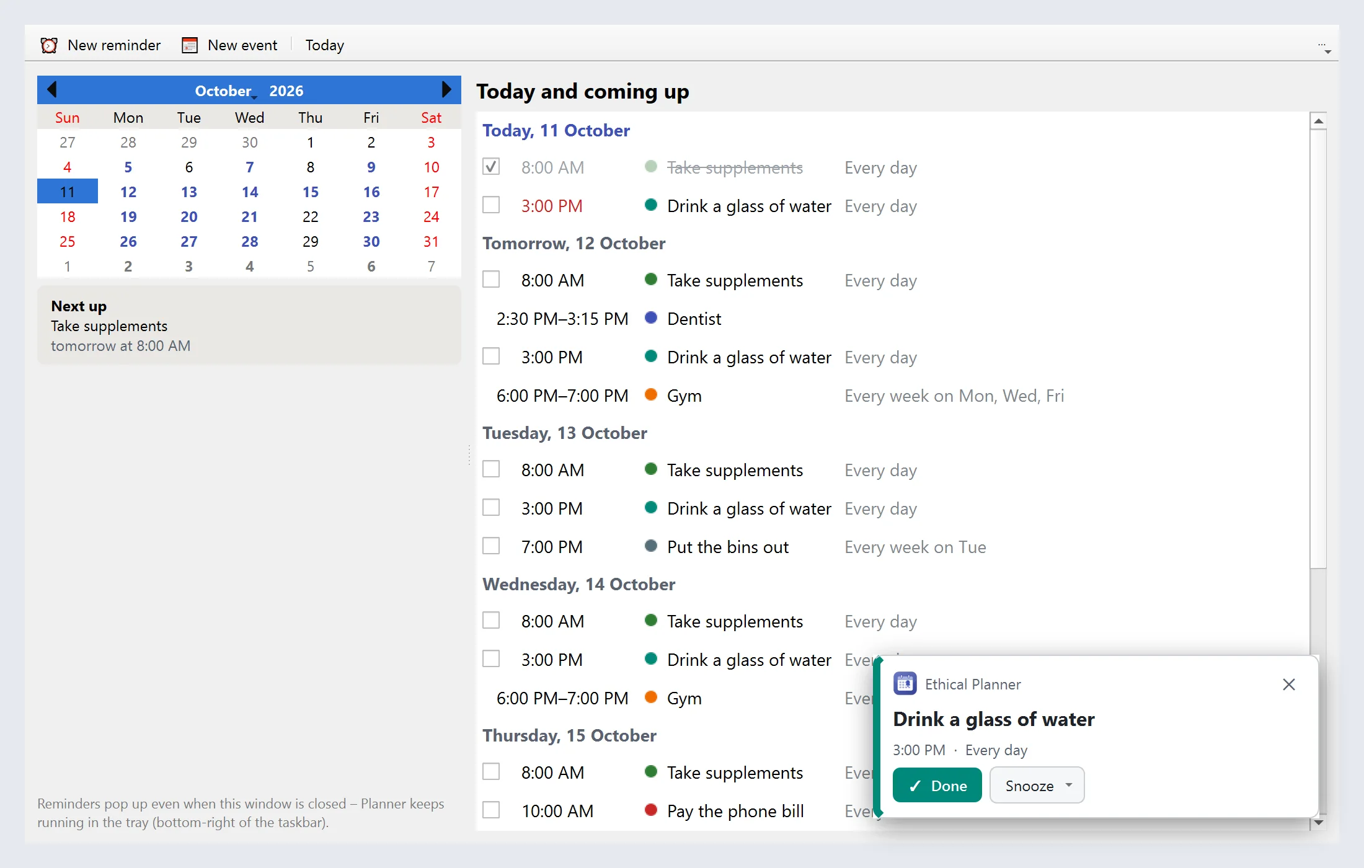
Task: Click the New reminder toolbar label
Action: click(x=114, y=45)
